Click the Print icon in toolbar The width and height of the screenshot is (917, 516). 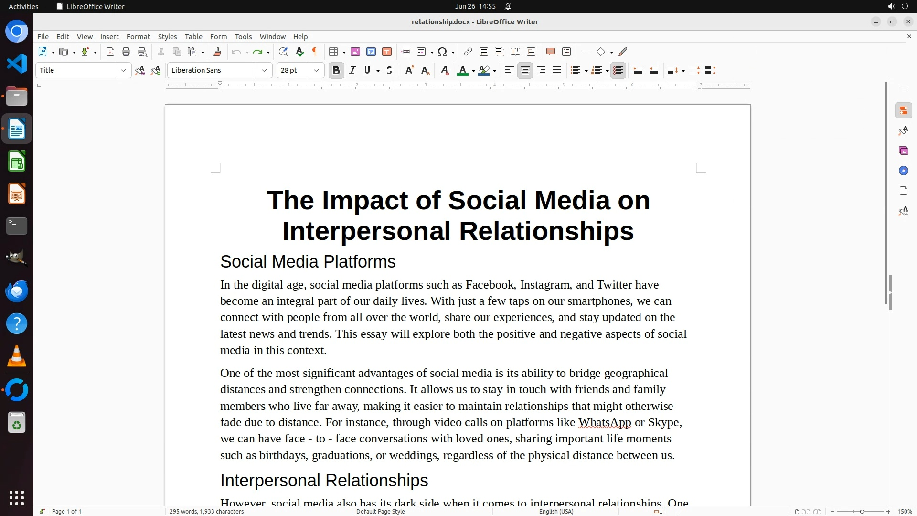click(x=126, y=52)
